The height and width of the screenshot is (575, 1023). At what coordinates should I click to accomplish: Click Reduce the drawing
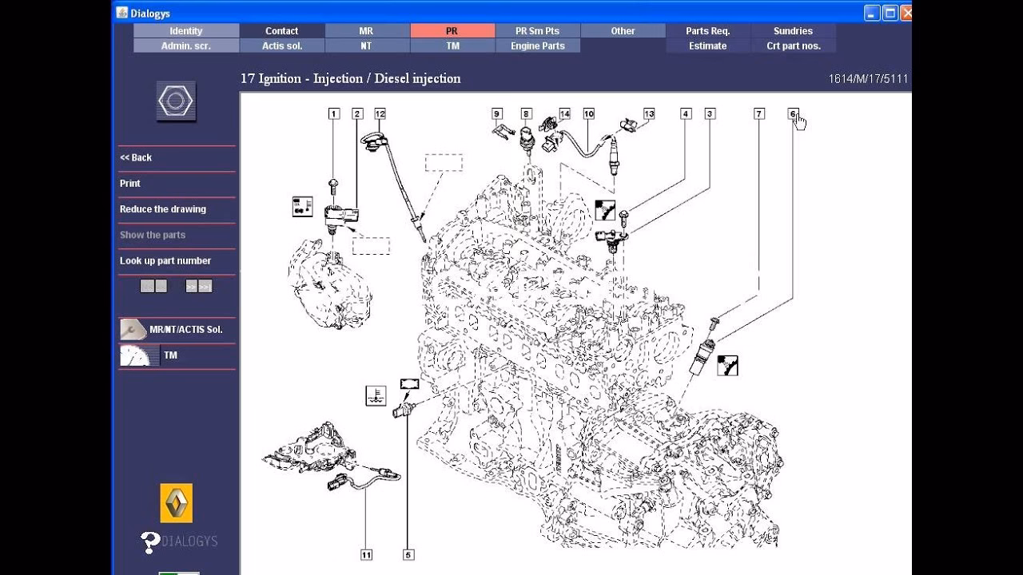click(163, 209)
